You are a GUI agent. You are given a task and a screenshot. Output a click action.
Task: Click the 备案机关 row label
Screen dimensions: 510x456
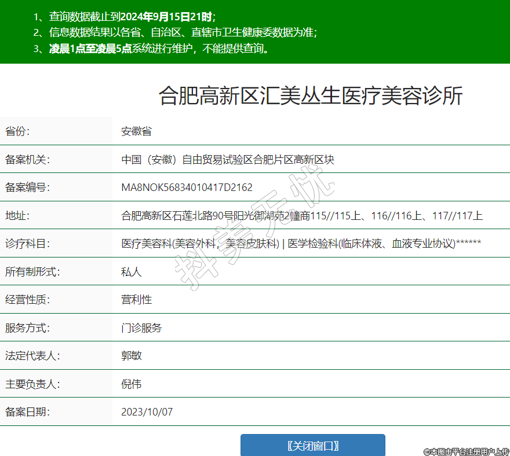pyautogui.click(x=28, y=160)
